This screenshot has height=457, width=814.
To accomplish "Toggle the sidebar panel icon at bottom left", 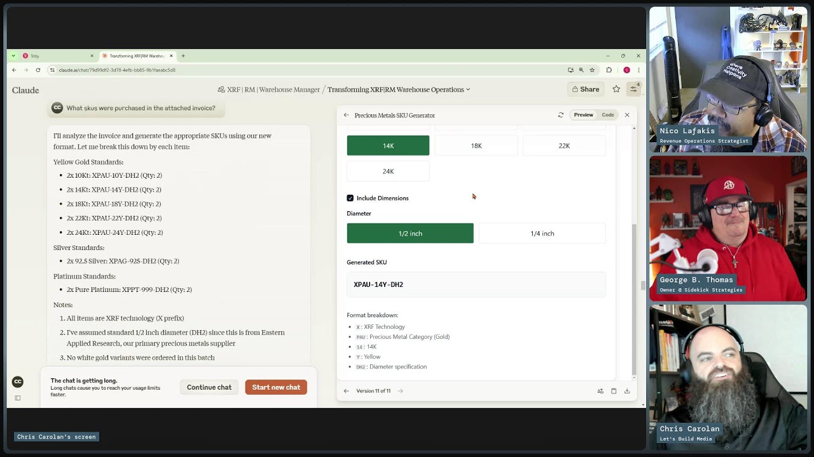I will [18, 398].
